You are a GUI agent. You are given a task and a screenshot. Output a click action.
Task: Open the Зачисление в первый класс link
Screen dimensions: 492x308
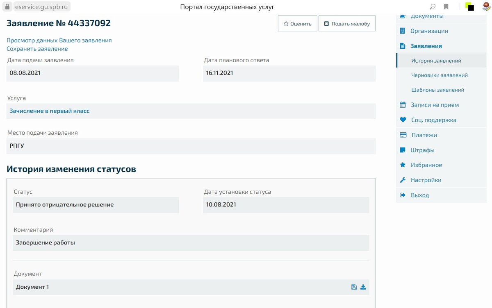(50, 111)
